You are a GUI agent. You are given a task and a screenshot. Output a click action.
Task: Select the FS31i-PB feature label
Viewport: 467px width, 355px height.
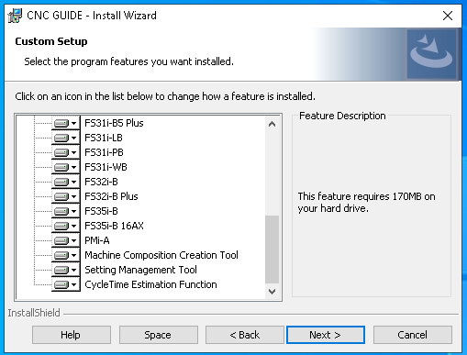click(x=104, y=152)
